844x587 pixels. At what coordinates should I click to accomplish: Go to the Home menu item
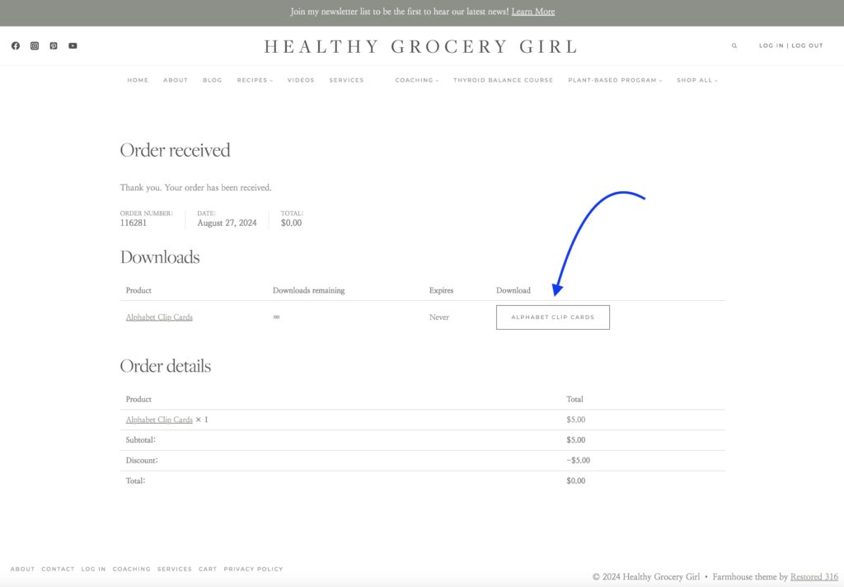[138, 81]
